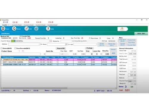Click the Cust ID spinner on green field
The image size is (149, 112).
[x=15, y=41]
